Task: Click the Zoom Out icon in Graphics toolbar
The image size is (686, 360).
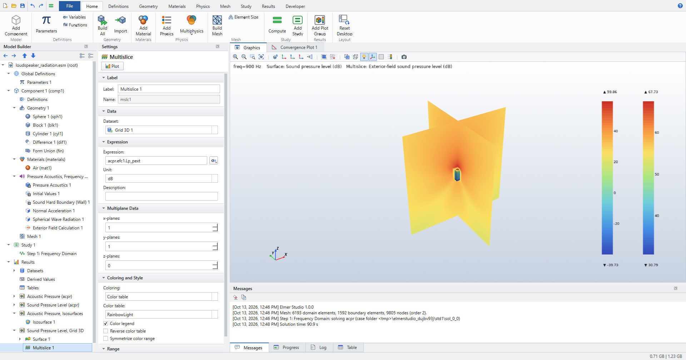Action: (x=244, y=57)
